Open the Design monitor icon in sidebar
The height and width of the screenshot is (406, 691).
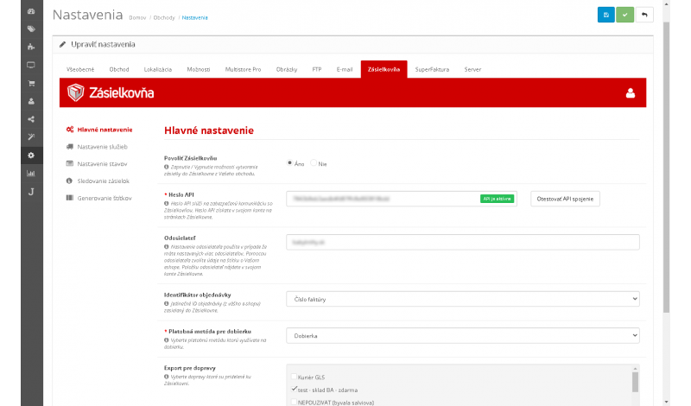(x=31, y=66)
